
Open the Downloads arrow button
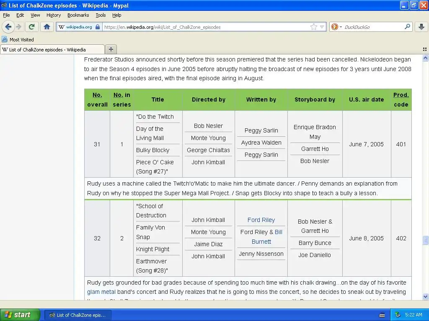click(x=421, y=27)
